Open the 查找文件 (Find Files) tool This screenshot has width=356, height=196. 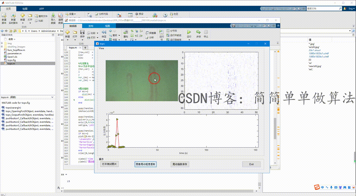(x=42, y=16)
